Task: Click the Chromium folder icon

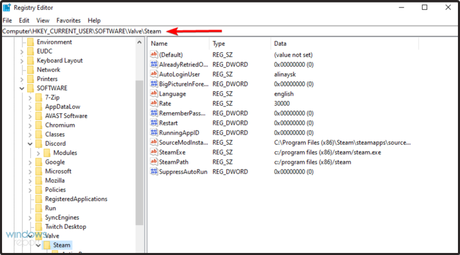Action: (39, 125)
